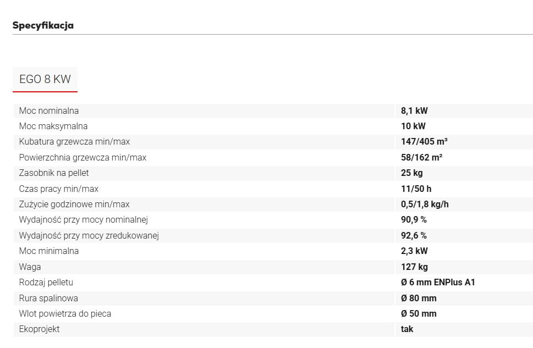The width and height of the screenshot is (533, 348).
Task: Click Kubatura grzewcza min/max label
Action: (74, 142)
